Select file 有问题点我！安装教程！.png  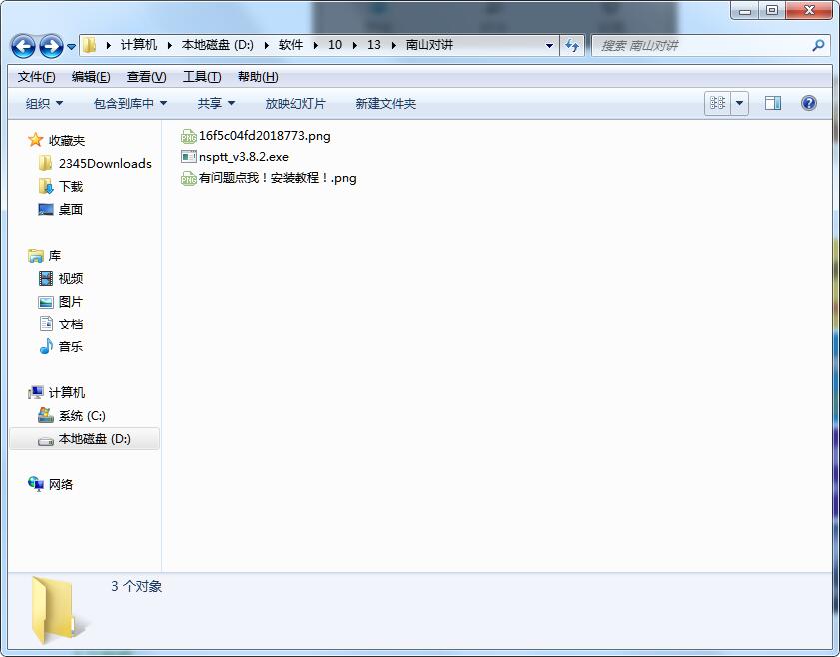click(277, 178)
